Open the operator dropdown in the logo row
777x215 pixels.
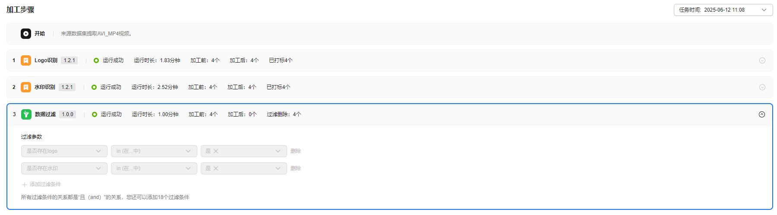(154, 151)
